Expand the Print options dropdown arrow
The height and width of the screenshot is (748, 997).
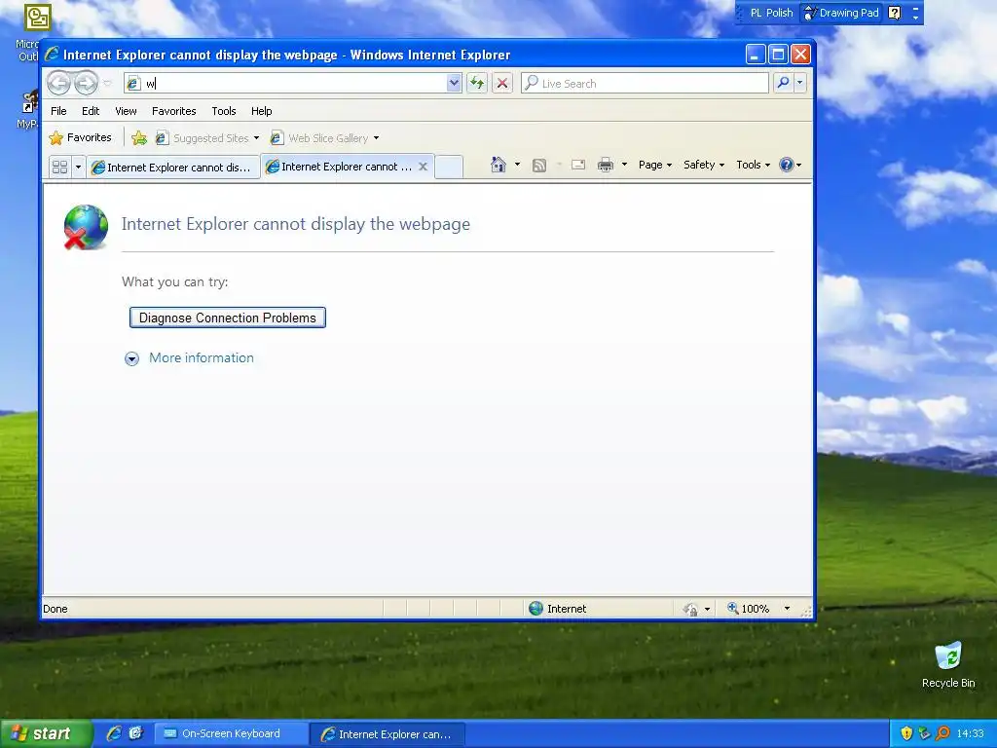[624, 165]
